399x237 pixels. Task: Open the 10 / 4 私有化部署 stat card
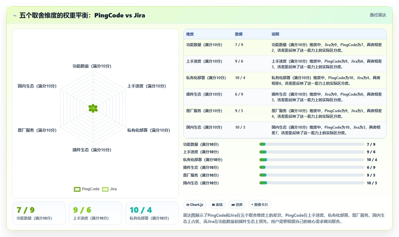tap(152, 213)
